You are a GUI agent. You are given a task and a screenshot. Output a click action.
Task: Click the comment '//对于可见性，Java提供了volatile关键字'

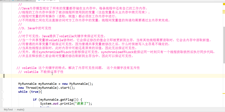[x=62, y=36]
